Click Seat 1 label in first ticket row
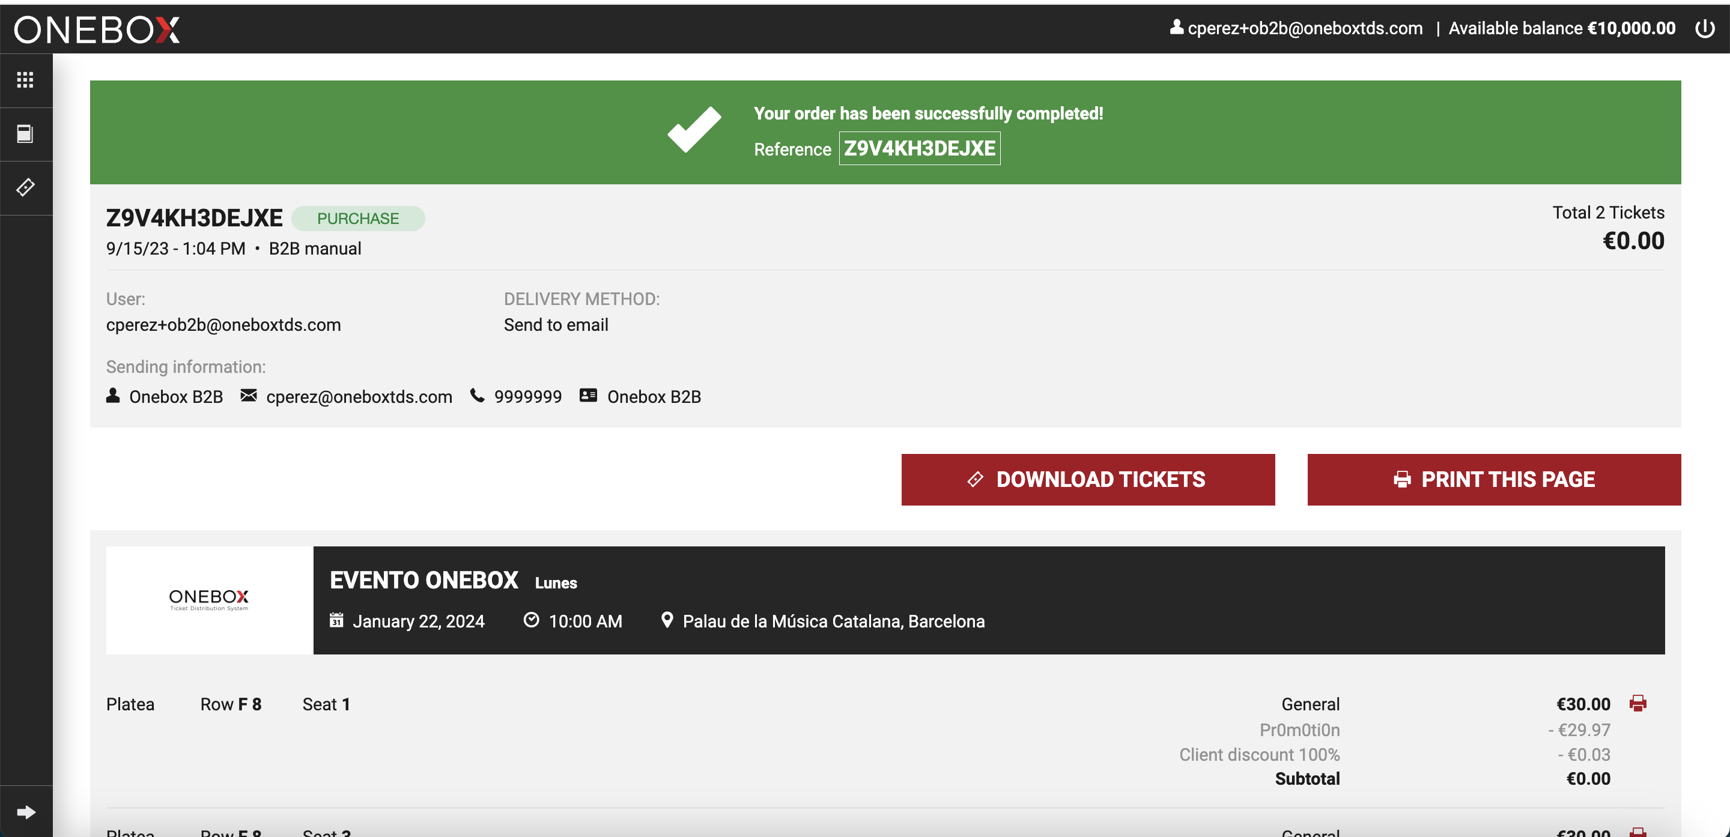 click(x=326, y=704)
